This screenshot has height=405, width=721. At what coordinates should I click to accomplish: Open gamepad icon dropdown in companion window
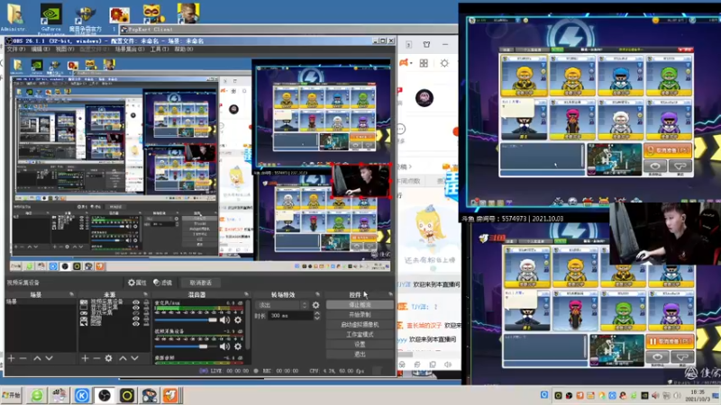pyautogui.click(x=406, y=63)
